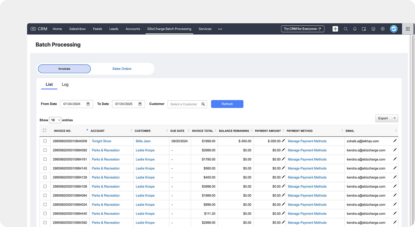415x227 pixels.
Task: Open the Accounts module
Action: 133,29
